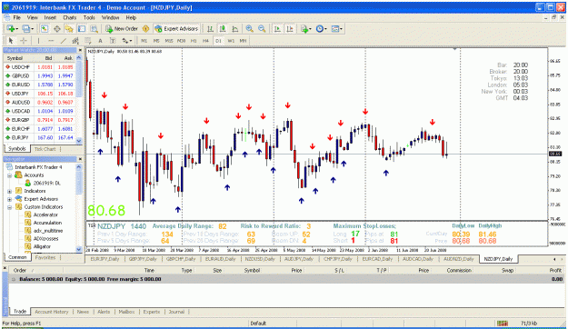Open the arrows objects dropdown

pyautogui.click(x=127, y=41)
